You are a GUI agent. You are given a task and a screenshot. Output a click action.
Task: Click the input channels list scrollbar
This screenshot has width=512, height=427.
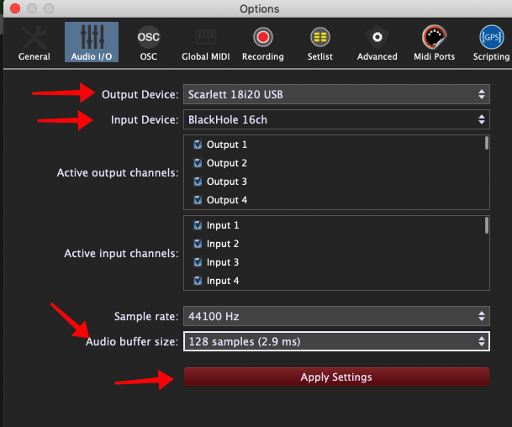(487, 225)
